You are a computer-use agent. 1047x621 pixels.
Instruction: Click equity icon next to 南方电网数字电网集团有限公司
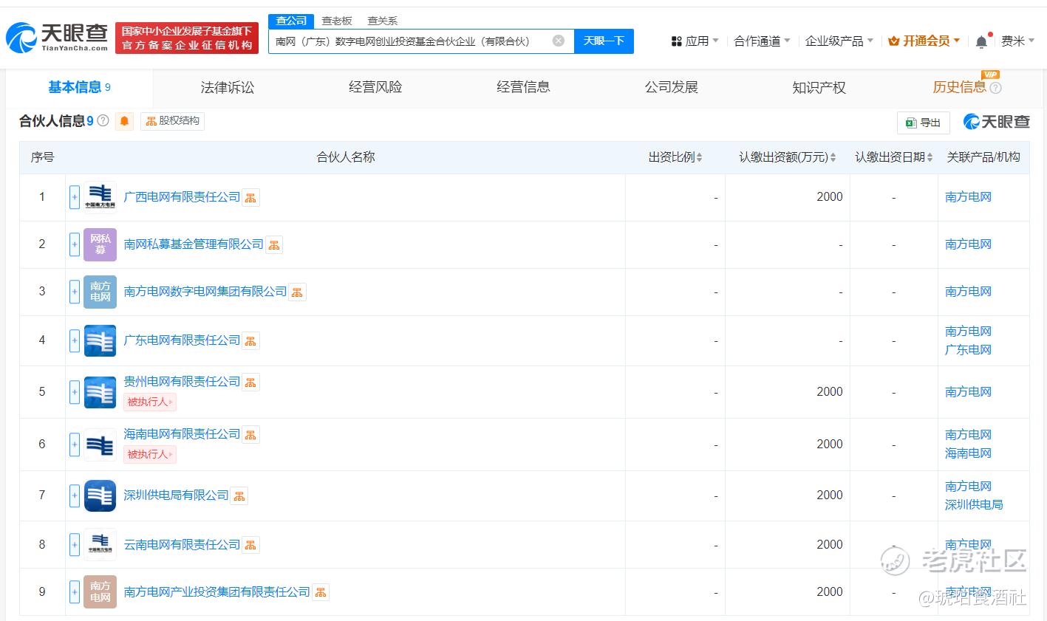tap(297, 292)
